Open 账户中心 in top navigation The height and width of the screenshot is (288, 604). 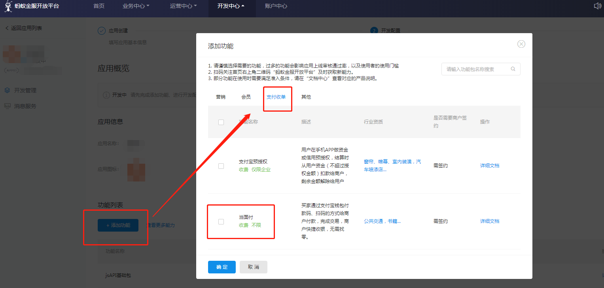[x=276, y=6]
